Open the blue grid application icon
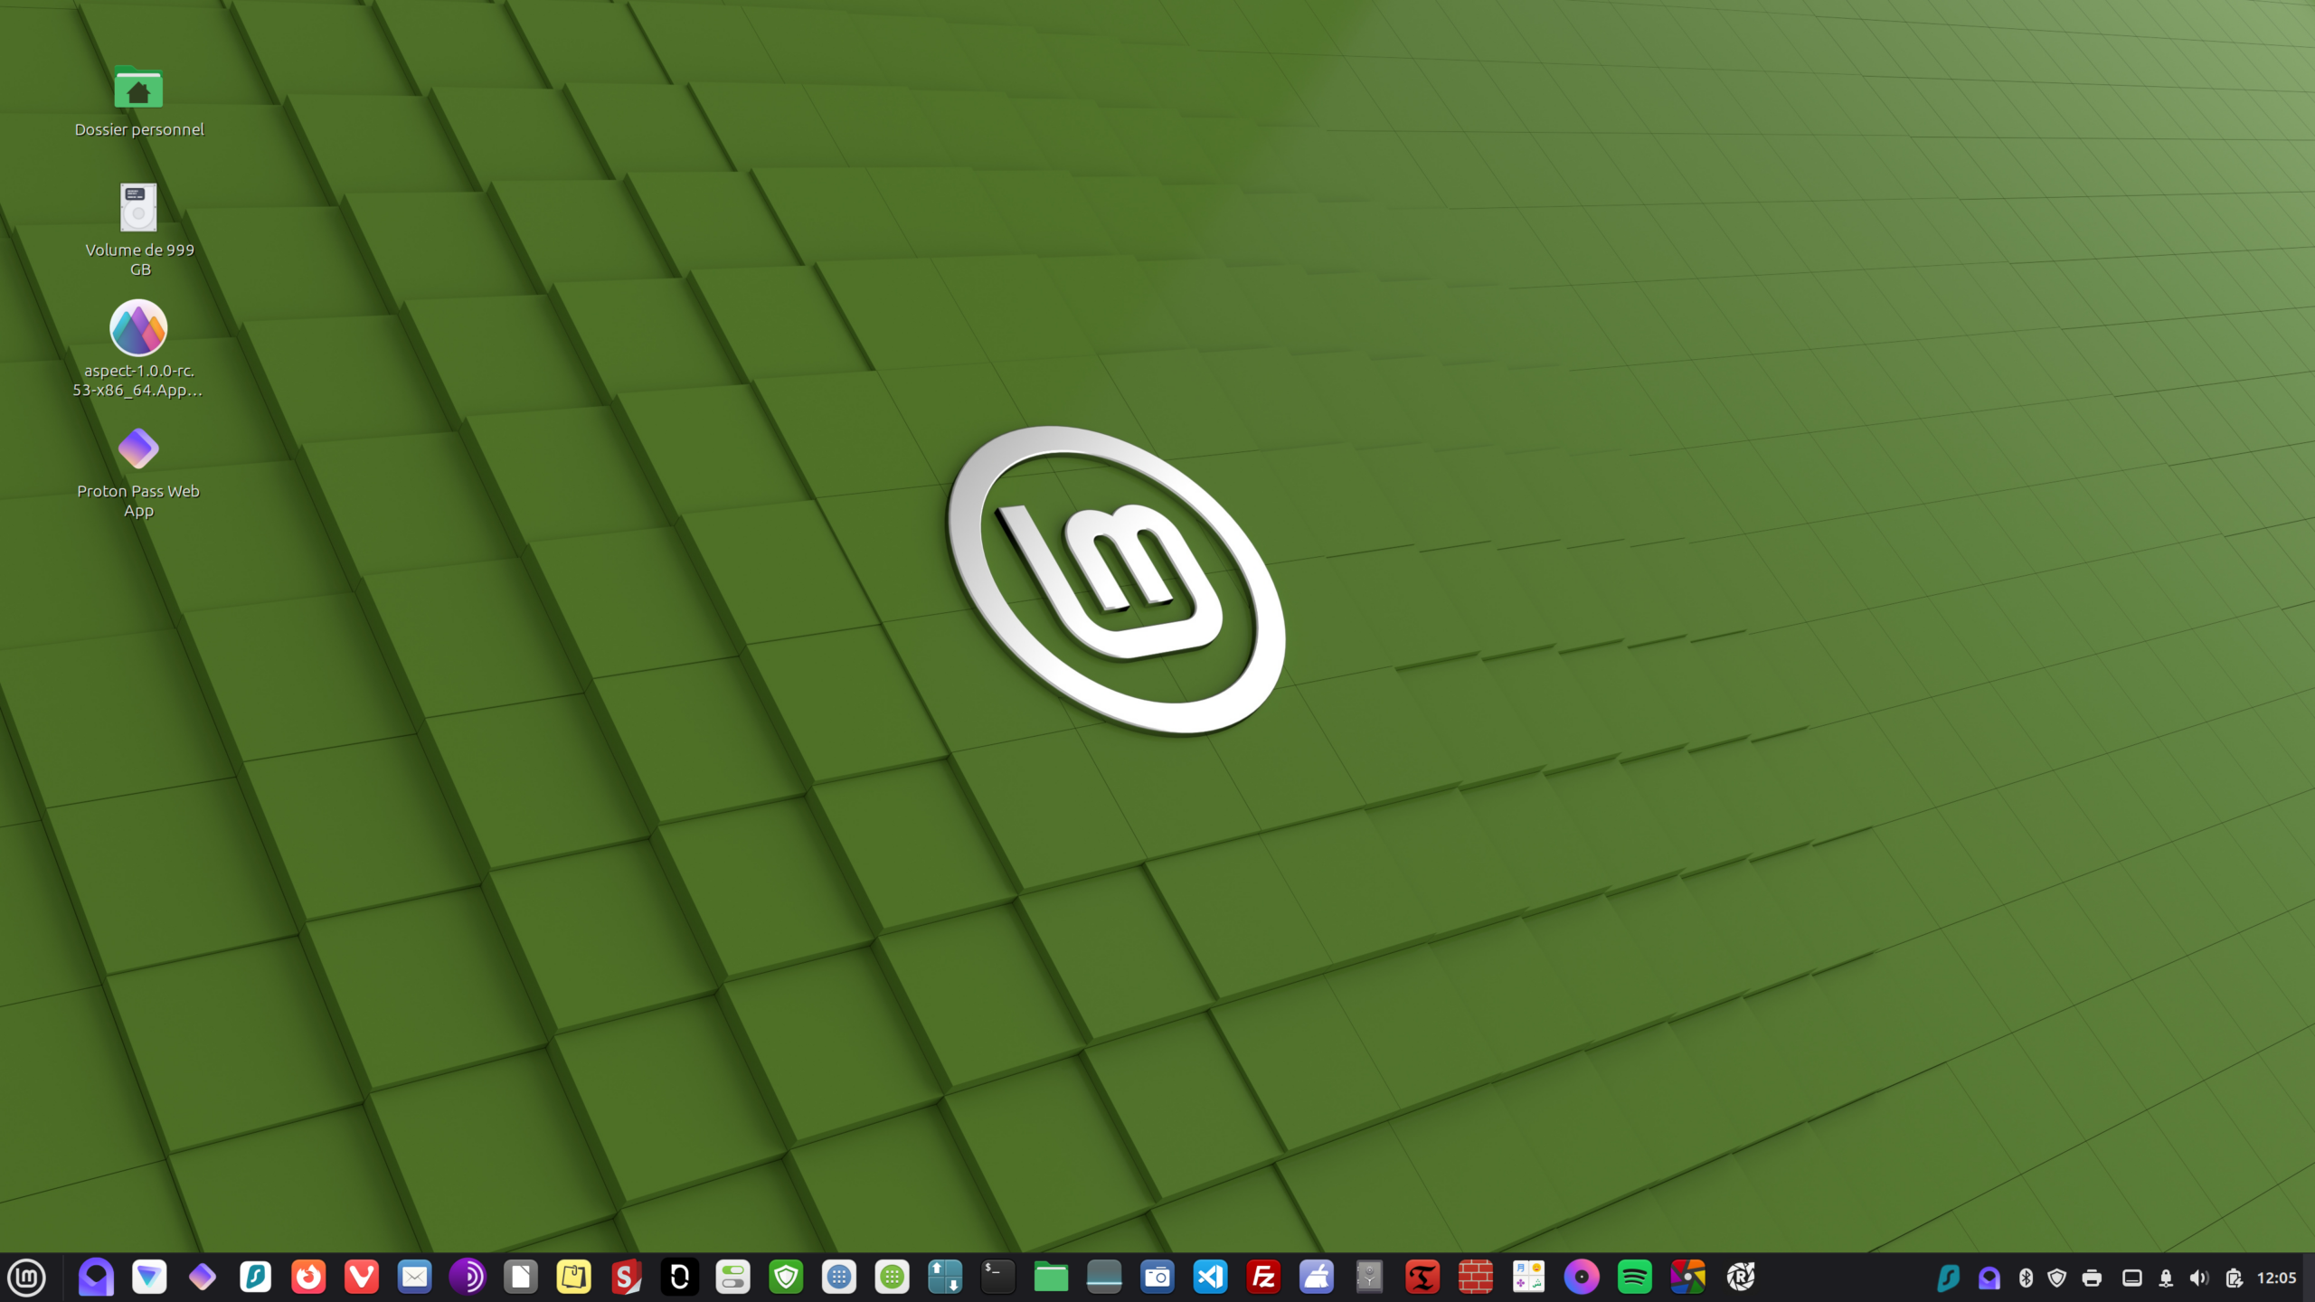Viewport: 2315px width, 1302px height. pyautogui.click(x=839, y=1278)
